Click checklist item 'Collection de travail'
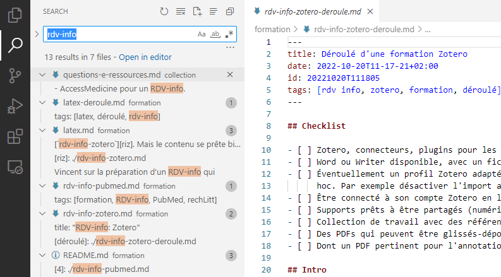 click(x=409, y=222)
